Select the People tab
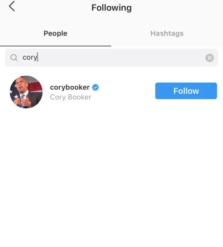This screenshot has height=247, width=223. click(x=56, y=33)
